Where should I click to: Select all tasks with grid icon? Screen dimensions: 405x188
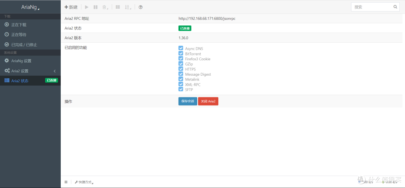[x=117, y=7]
